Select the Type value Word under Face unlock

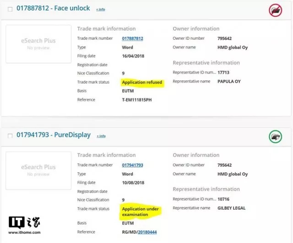tap(127, 48)
